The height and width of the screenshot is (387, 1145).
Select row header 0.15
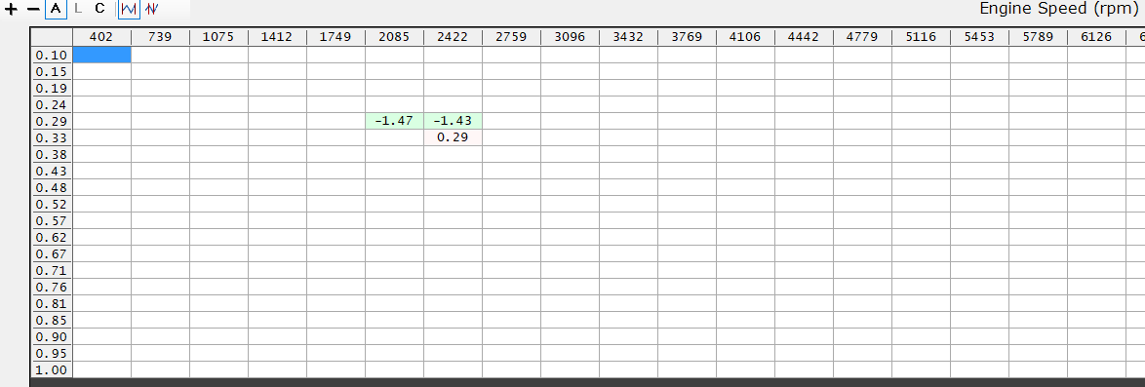tap(52, 71)
